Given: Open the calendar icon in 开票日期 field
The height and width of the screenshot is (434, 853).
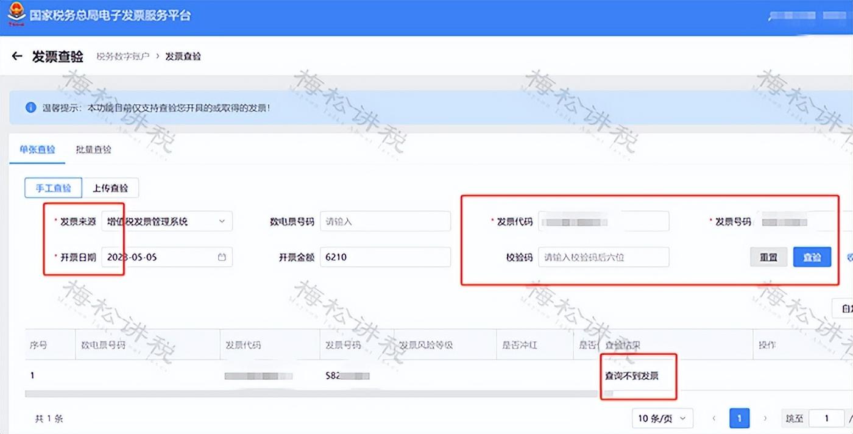Looking at the screenshot, I should (222, 257).
